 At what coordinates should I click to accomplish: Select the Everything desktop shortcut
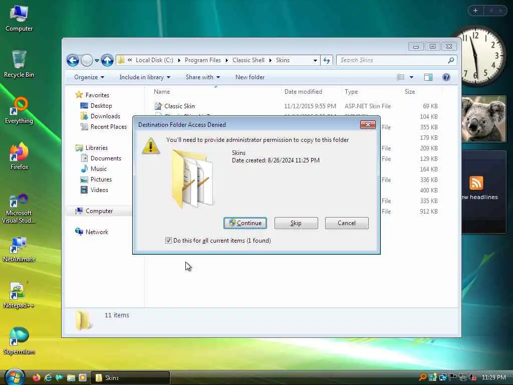click(x=19, y=110)
